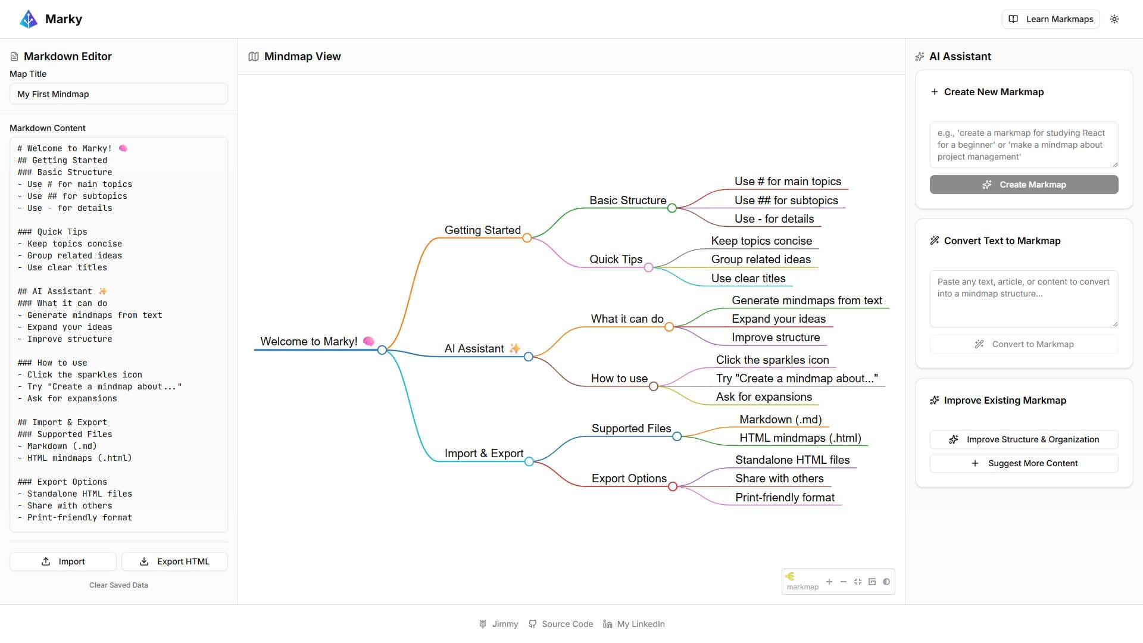The width and height of the screenshot is (1143, 643).
Task: Click the Export HTML button
Action: (175, 561)
